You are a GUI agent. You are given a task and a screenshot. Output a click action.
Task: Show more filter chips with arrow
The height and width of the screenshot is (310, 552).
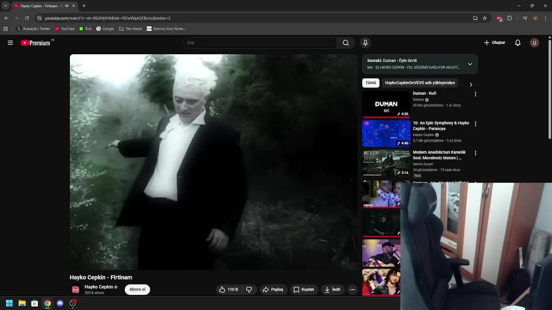coord(471,84)
